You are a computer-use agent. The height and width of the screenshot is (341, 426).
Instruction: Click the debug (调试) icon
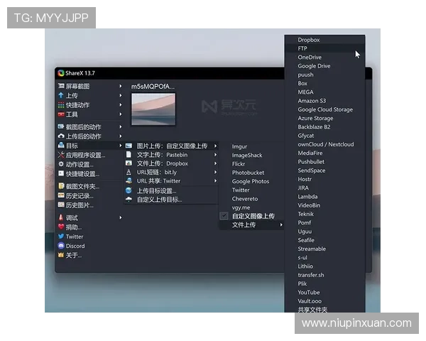click(x=61, y=217)
